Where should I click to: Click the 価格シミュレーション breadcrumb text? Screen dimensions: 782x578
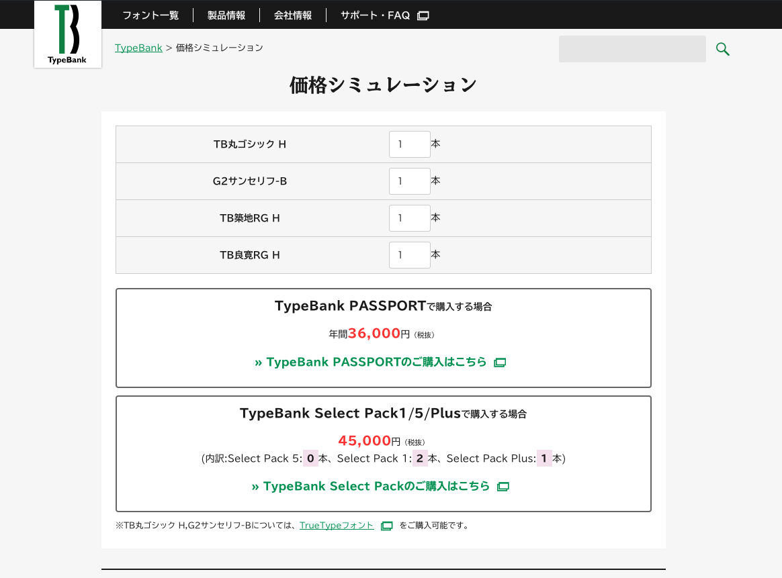tap(220, 48)
